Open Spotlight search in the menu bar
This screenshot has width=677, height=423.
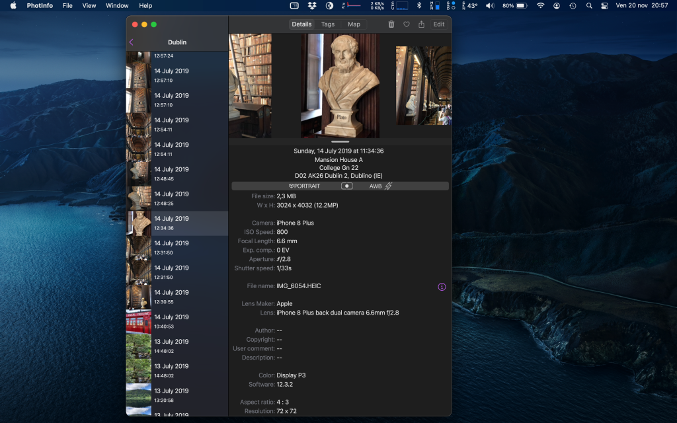click(588, 5)
